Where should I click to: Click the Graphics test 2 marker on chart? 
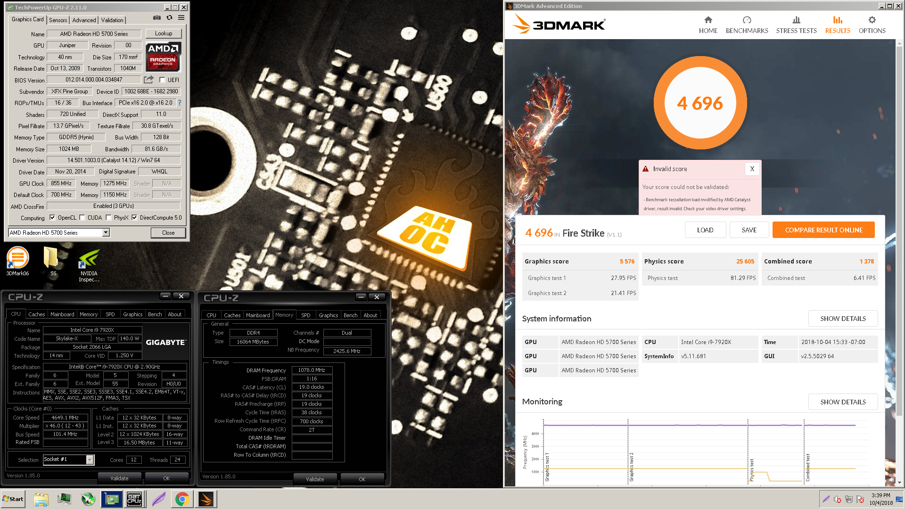pyautogui.click(x=631, y=467)
